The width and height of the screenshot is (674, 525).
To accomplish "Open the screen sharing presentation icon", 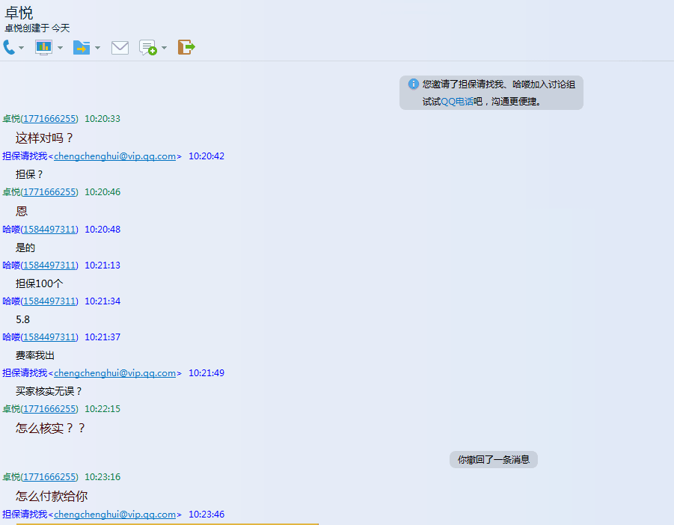I will [x=43, y=48].
